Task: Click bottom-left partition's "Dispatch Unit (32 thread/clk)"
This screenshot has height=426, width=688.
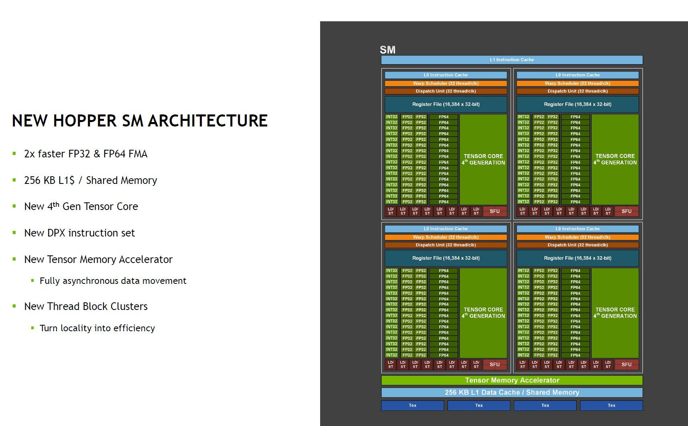Action: coord(446,245)
